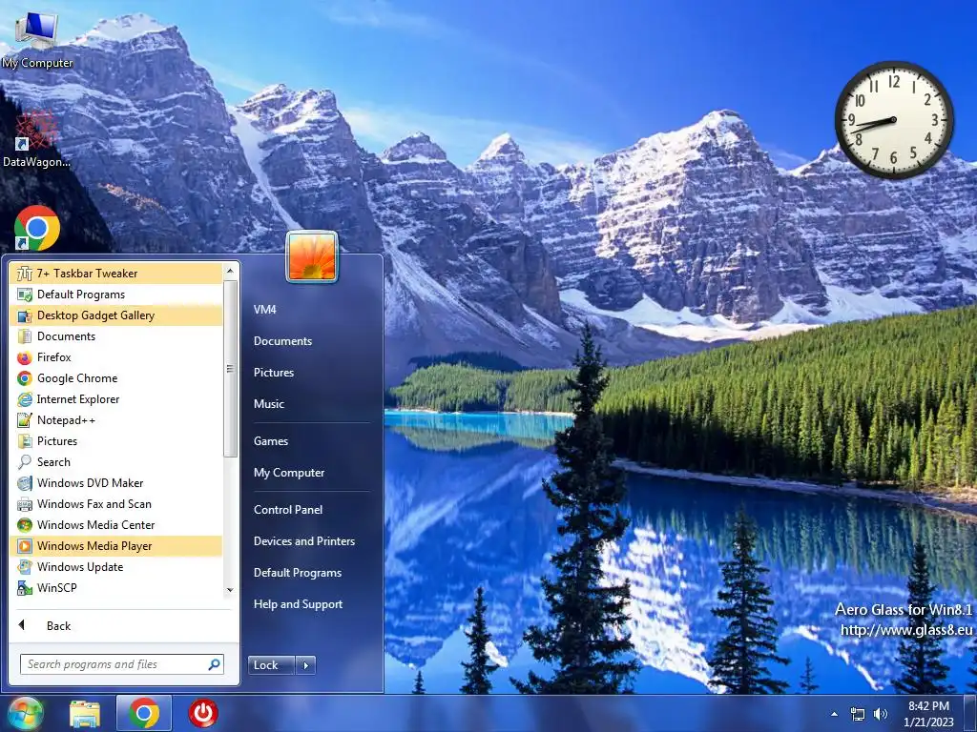This screenshot has height=732, width=977.
Task: Open the volume speaker tray icon
Action: 881,715
